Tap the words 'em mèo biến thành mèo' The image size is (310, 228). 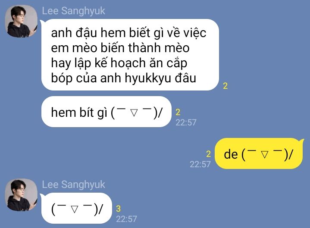(120, 48)
